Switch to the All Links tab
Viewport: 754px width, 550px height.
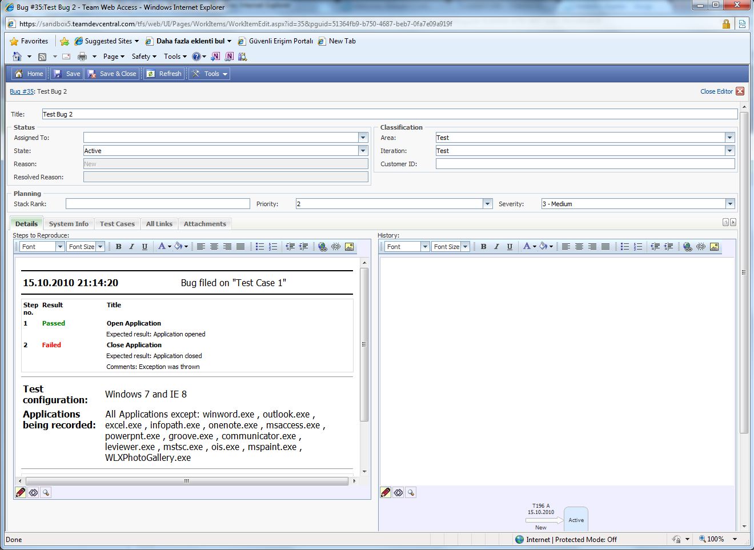[159, 224]
